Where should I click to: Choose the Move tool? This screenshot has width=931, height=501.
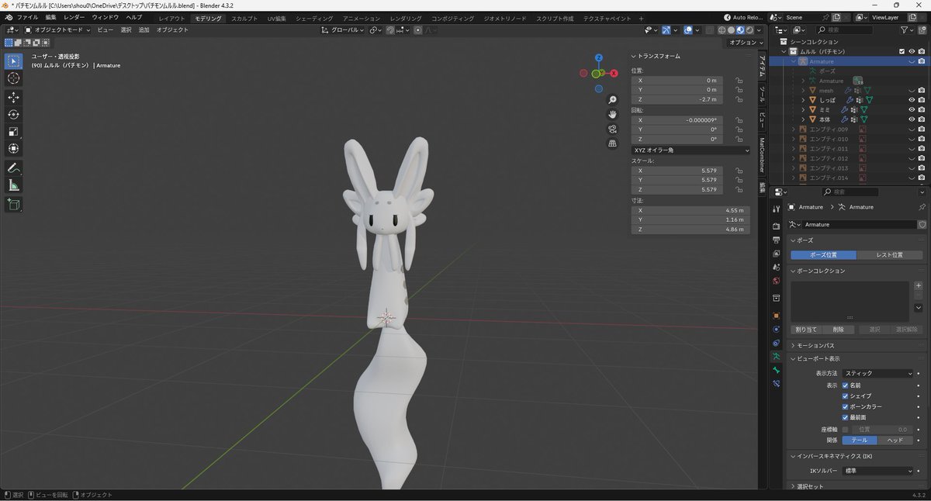click(x=14, y=97)
